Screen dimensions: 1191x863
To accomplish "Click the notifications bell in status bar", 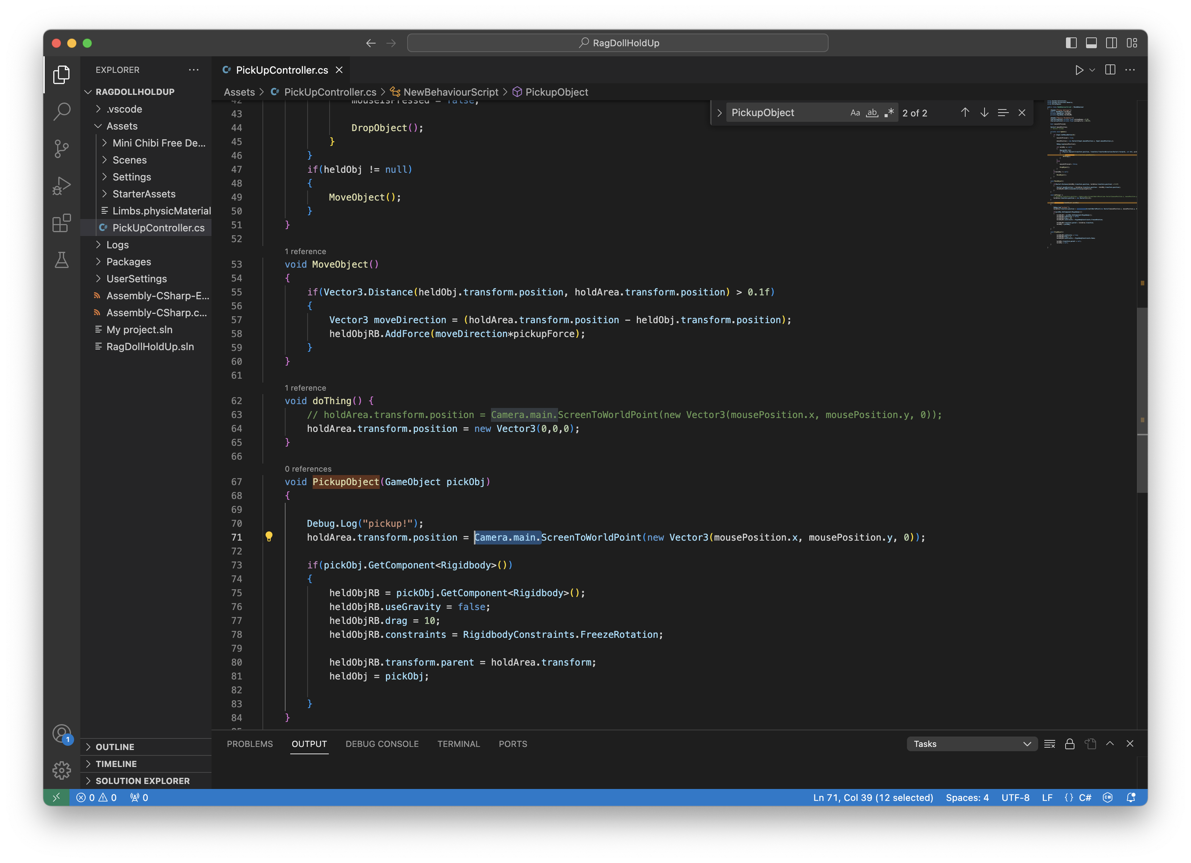I will (1131, 797).
